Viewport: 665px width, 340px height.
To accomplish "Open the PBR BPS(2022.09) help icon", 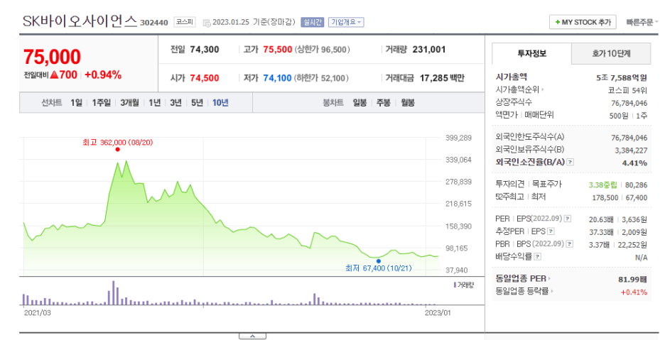I will tap(570, 244).
